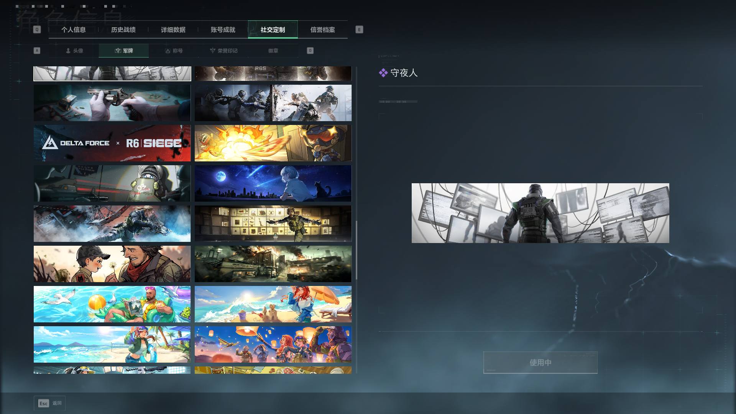Viewport: 736px width, 414px height.
Task: Click the A key sub-tab icon
Action: pyautogui.click(x=37, y=51)
